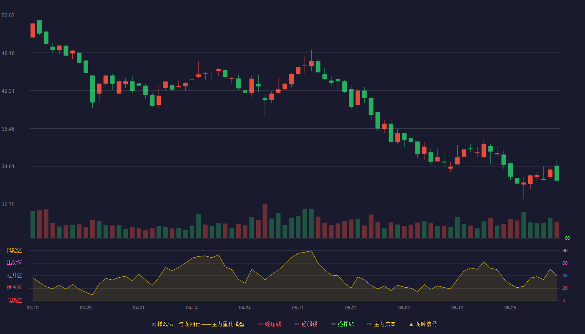Hide the 主力成本 dashed line legend

click(382, 324)
